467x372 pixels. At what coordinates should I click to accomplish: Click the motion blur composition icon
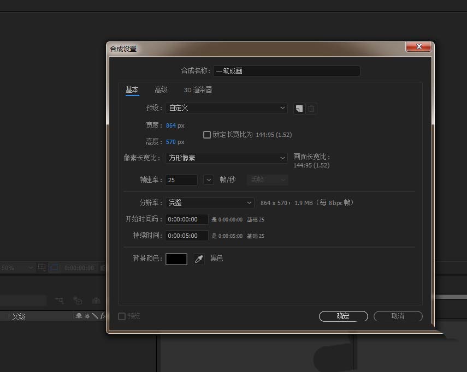click(96, 300)
